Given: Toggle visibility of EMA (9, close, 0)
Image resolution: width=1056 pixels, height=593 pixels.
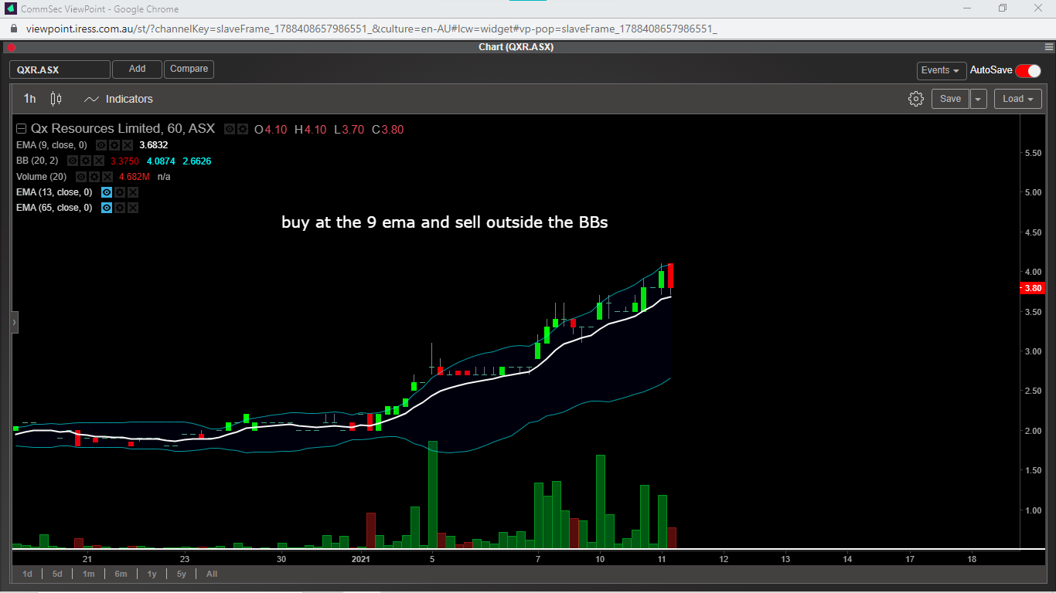Looking at the screenshot, I should 101,145.
